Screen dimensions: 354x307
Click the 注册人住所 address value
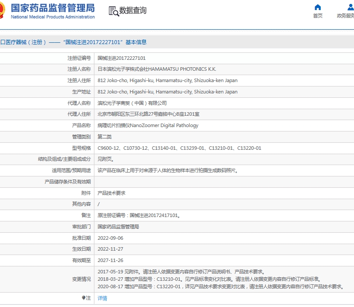click(167, 80)
